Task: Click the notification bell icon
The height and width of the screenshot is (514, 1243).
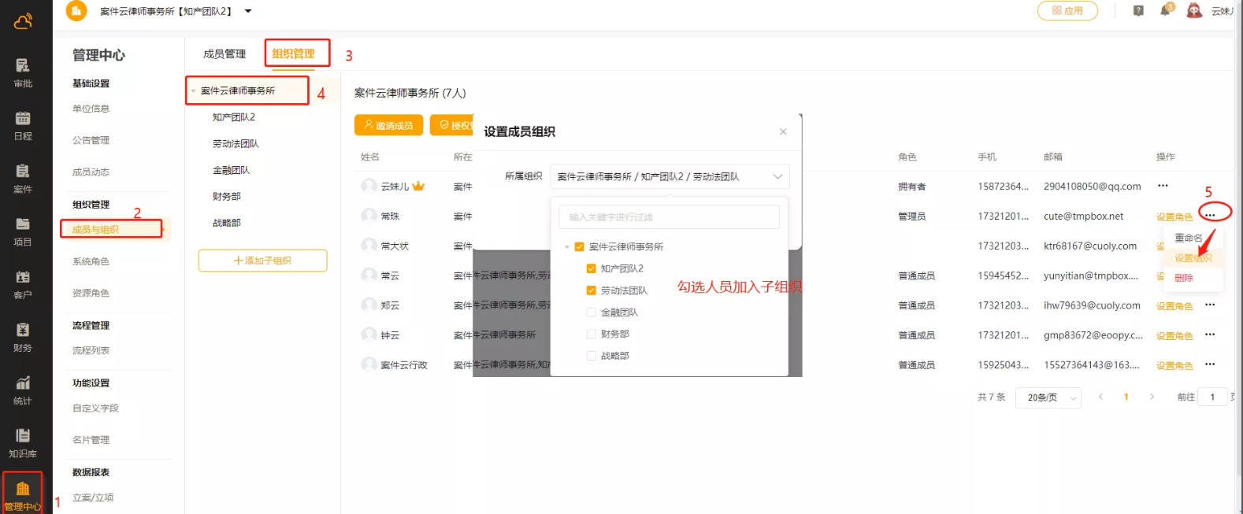Action: [x=1165, y=10]
